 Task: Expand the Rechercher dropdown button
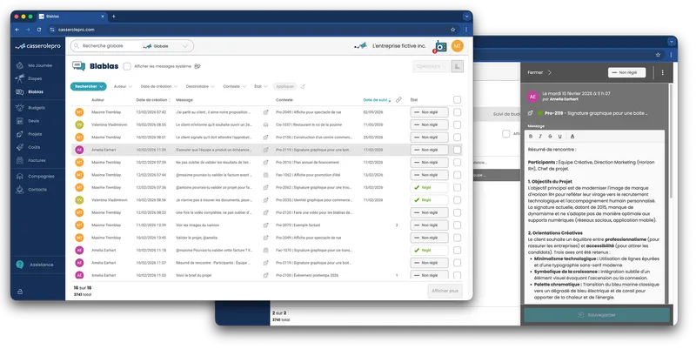89,86
